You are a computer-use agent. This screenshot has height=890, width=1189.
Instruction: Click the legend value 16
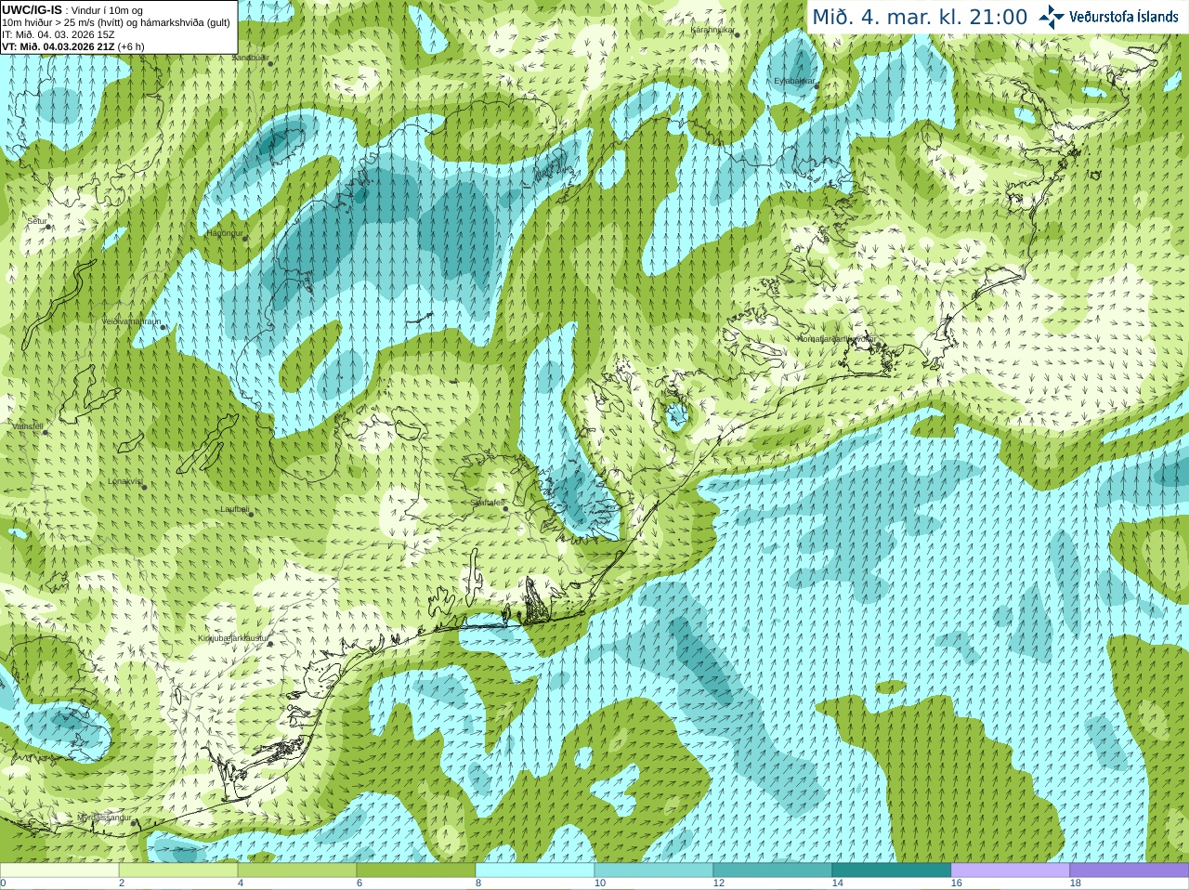(957, 883)
